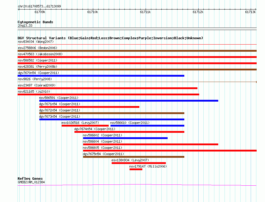Click the dgv7674n54 (Cooper2011) red bar
The height and width of the screenshot is (202, 265).
(129, 132)
